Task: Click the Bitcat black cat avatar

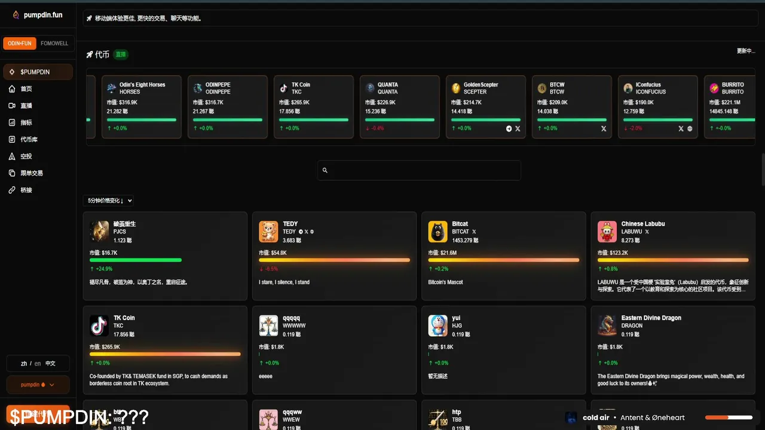Action: (x=438, y=232)
